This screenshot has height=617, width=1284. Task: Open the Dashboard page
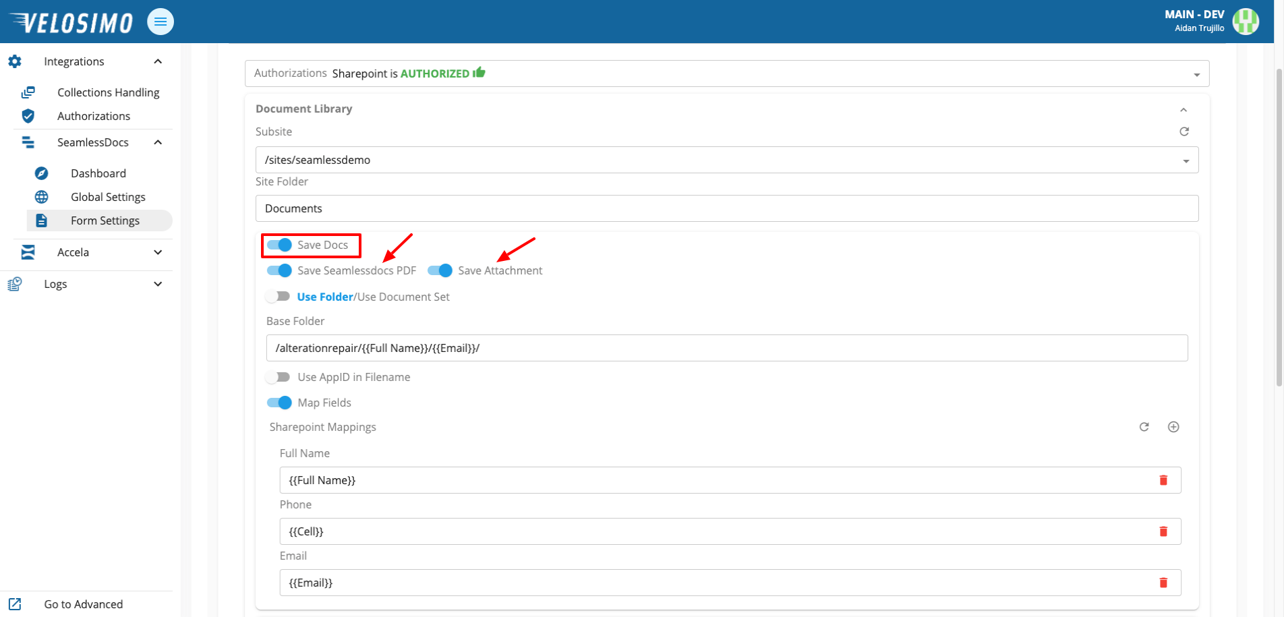click(x=98, y=173)
